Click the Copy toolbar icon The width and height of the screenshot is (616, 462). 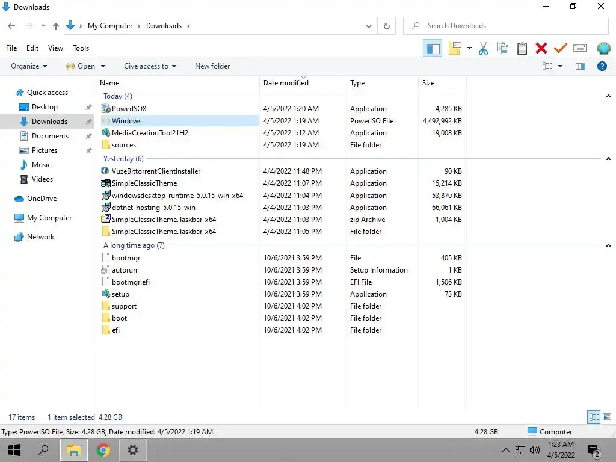(502, 48)
